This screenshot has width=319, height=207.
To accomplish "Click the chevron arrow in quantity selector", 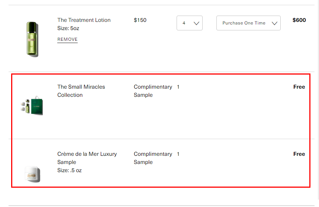I will (196, 23).
